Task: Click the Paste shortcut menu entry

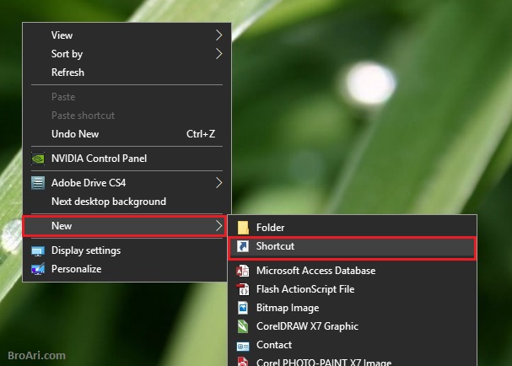Action: click(x=127, y=116)
